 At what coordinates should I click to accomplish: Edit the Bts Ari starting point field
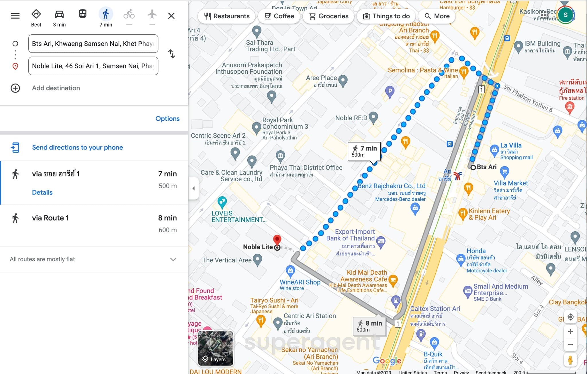coord(93,44)
